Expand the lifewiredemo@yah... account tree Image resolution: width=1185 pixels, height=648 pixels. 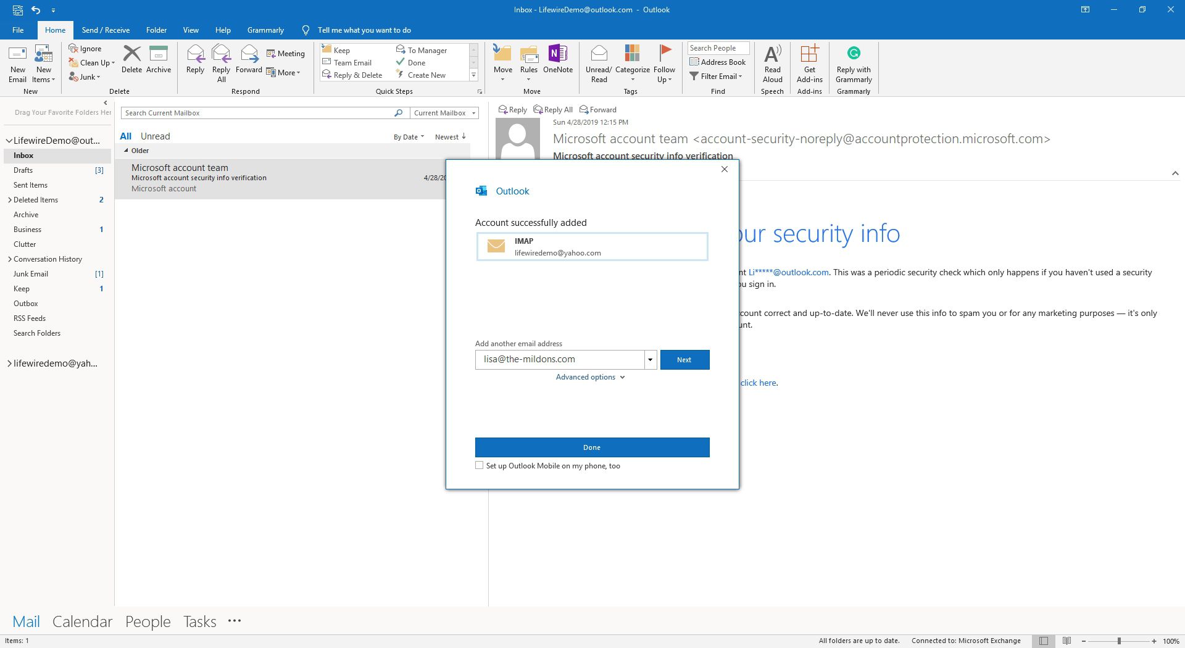[x=9, y=363]
